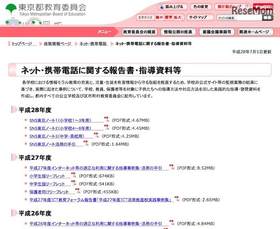Click the 読み上げる speaker icon

click(x=161, y=7)
